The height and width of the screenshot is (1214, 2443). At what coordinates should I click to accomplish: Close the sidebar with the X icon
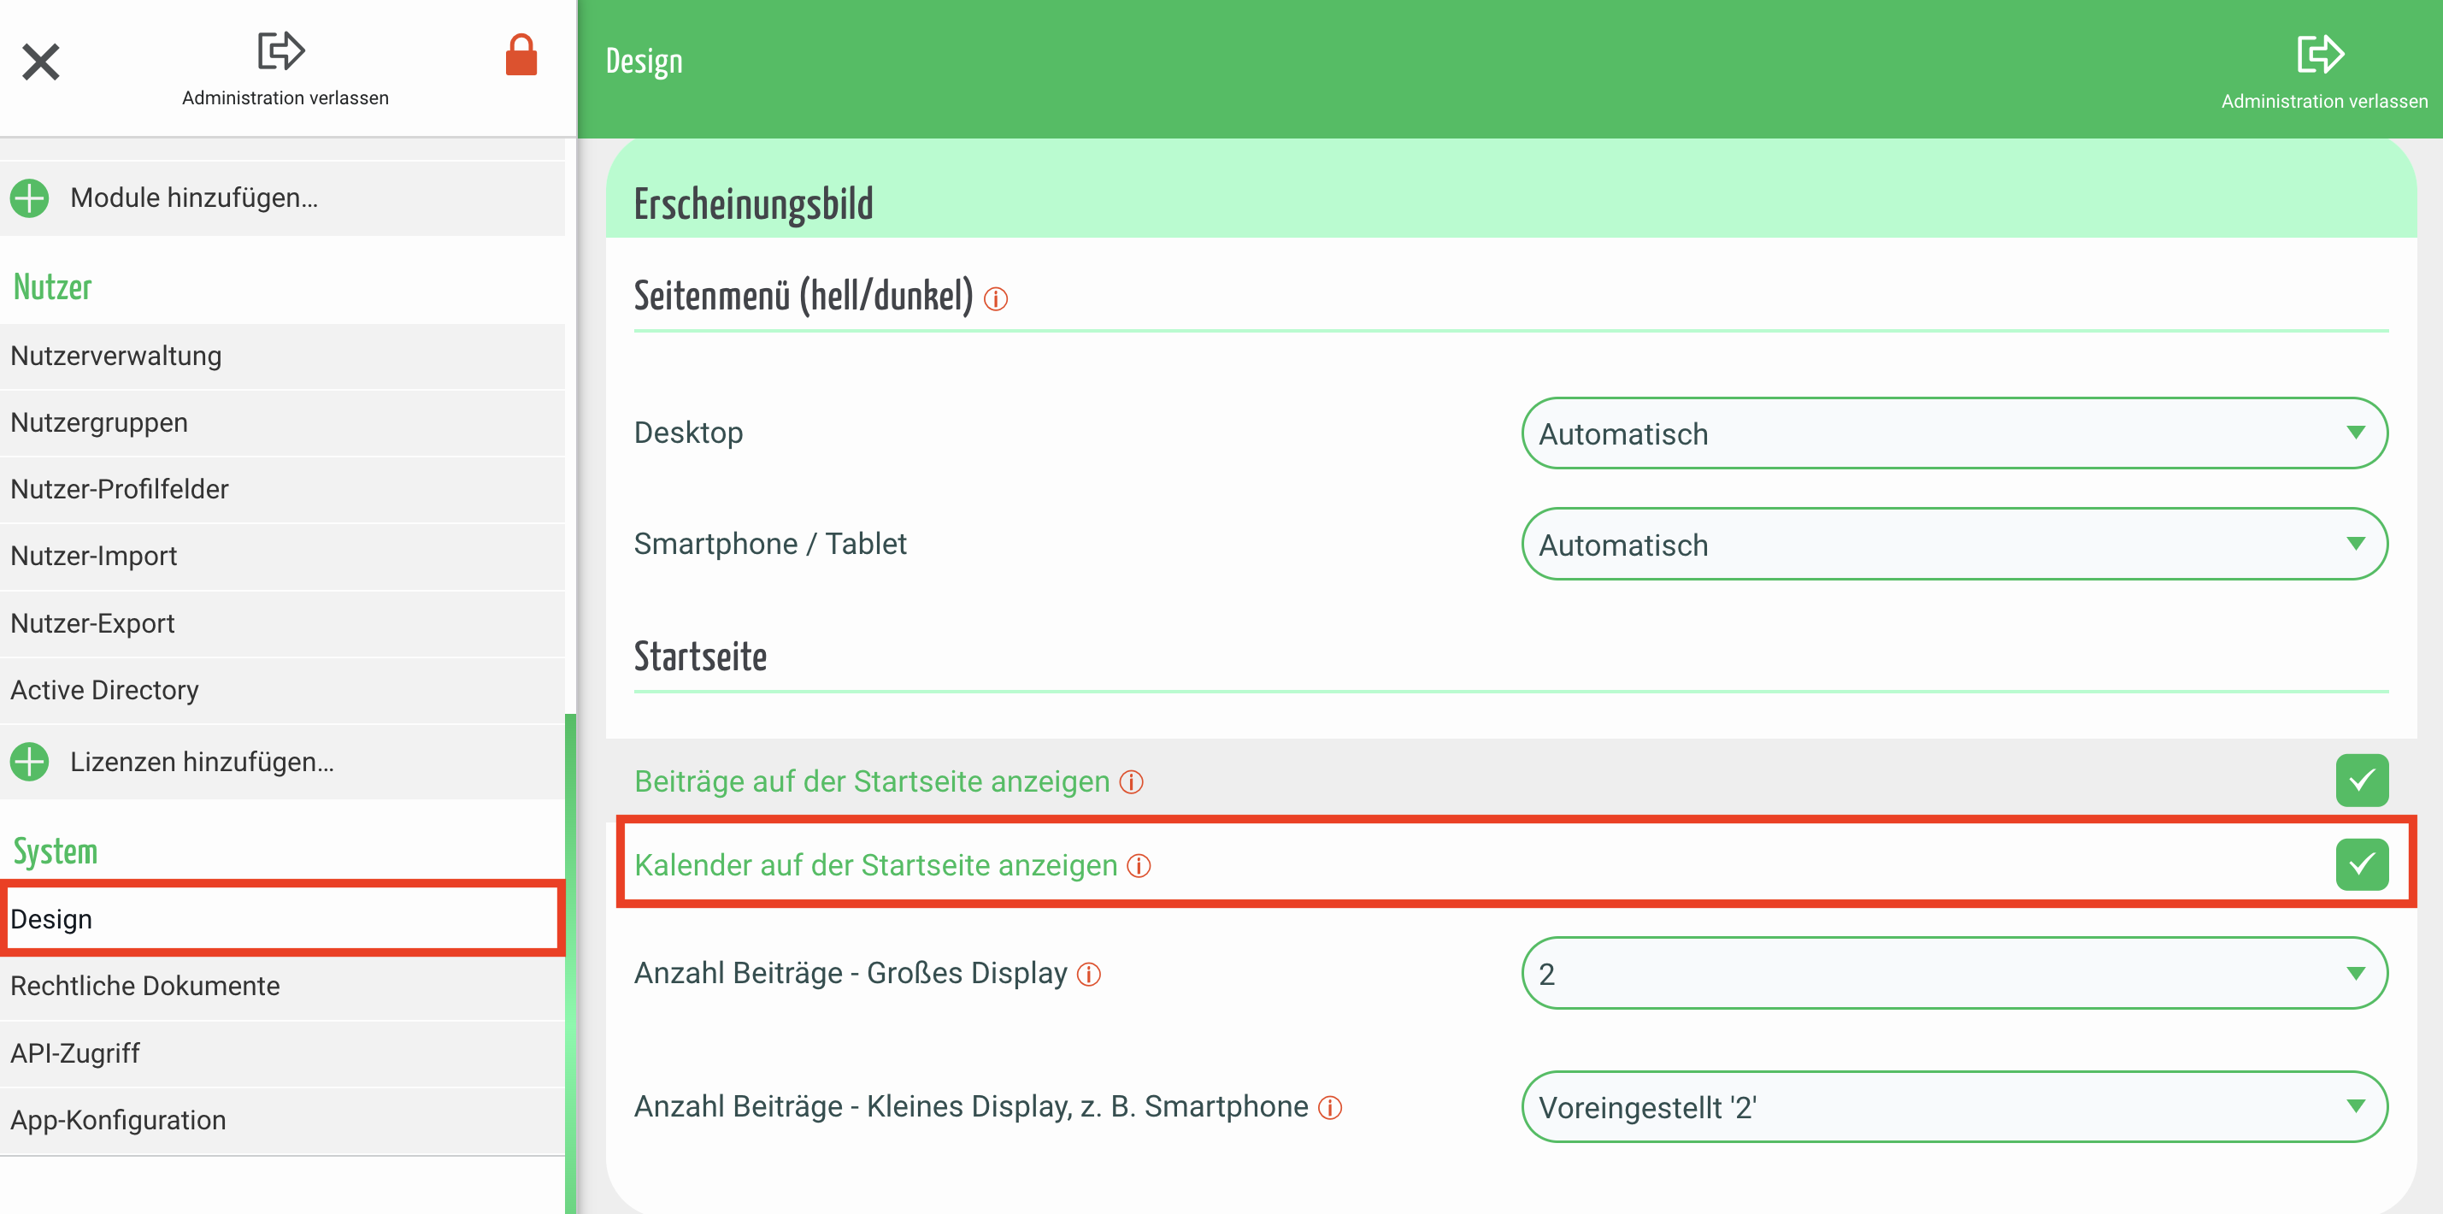coord(41,62)
